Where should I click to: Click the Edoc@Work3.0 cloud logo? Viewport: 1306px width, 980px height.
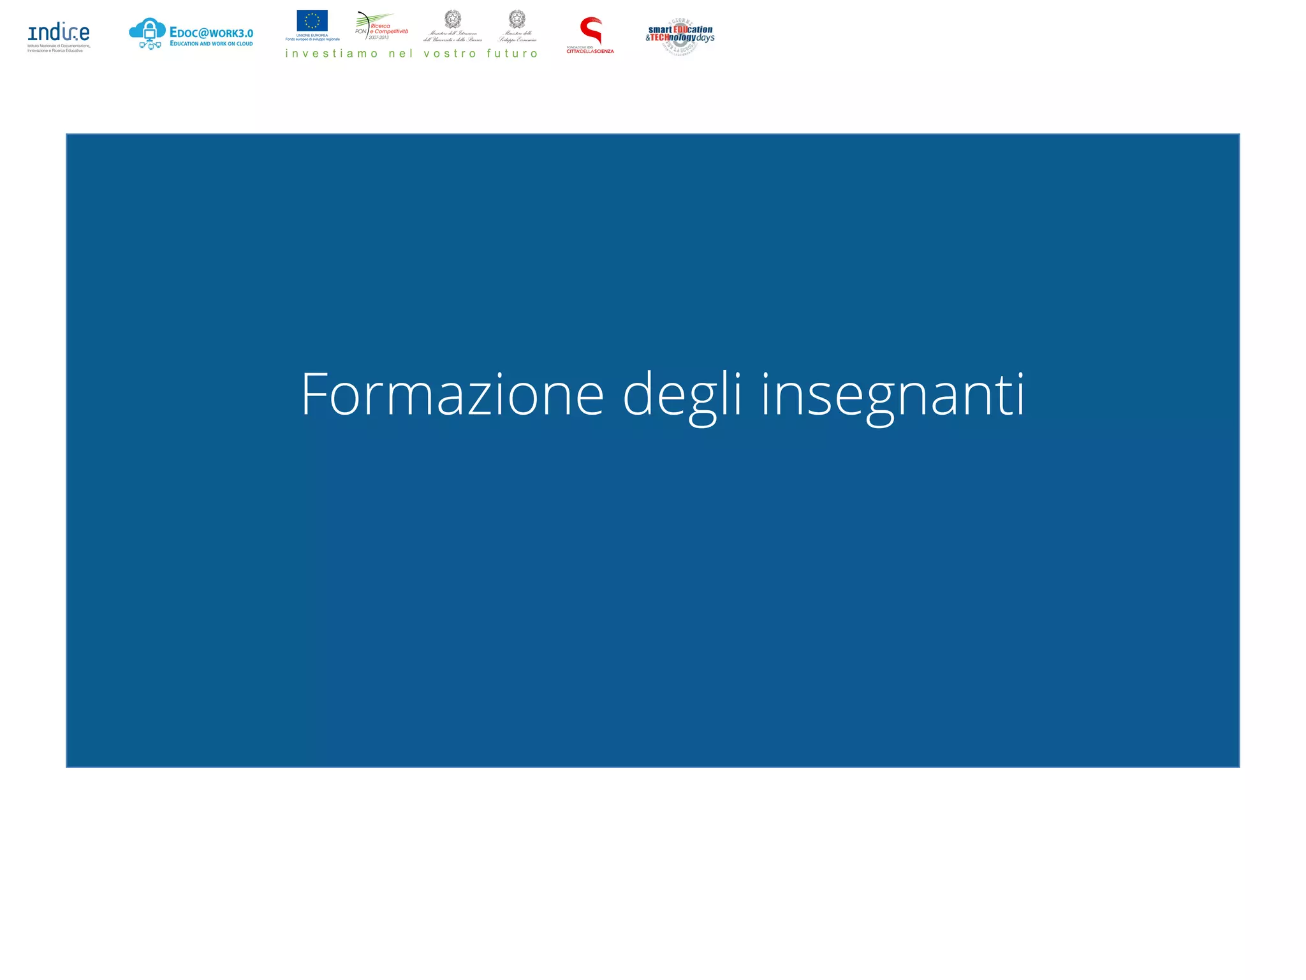click(191, 34)
